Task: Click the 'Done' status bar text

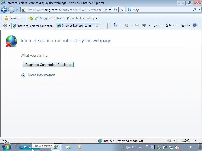Action: (4, 141)
